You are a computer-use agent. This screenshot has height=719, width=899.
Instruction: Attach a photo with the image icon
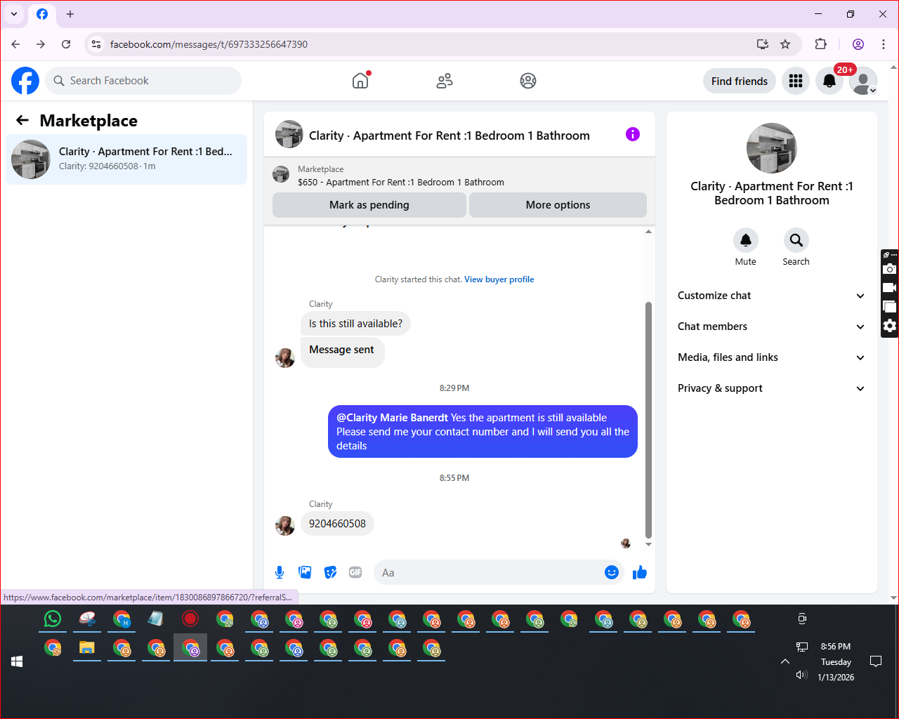click(305, 572)
